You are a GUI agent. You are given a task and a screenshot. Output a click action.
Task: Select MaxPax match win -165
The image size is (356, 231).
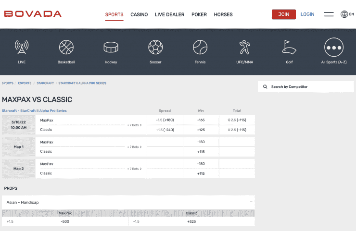pyautogui.click(x=201, y=120)
